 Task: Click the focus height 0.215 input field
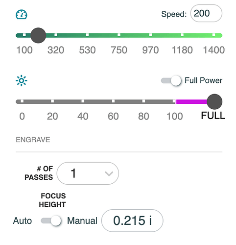click(x=132, y=220)
